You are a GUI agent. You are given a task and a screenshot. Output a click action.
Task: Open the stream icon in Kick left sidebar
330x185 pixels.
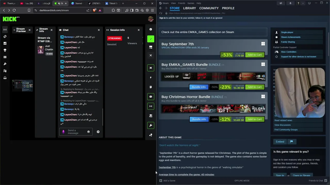click(x=5, y=30)
